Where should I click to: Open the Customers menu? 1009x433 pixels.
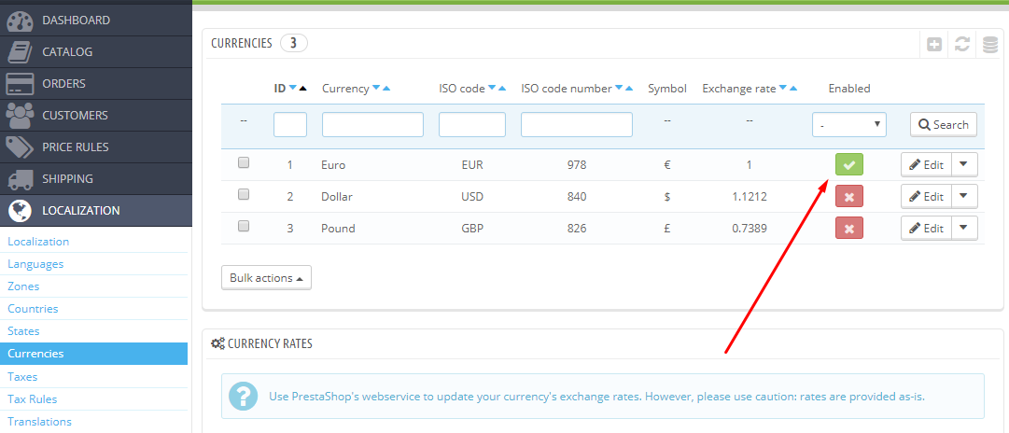[75, 115]
